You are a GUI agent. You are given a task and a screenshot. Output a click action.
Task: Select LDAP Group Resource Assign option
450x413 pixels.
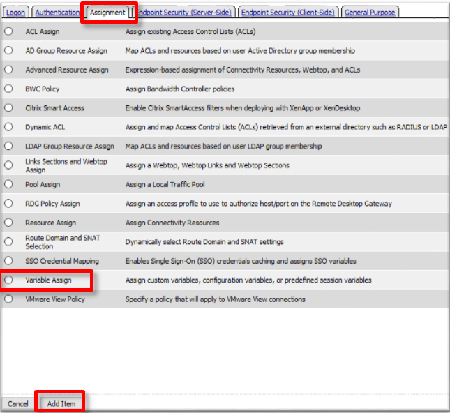click(x=8, y=146)
